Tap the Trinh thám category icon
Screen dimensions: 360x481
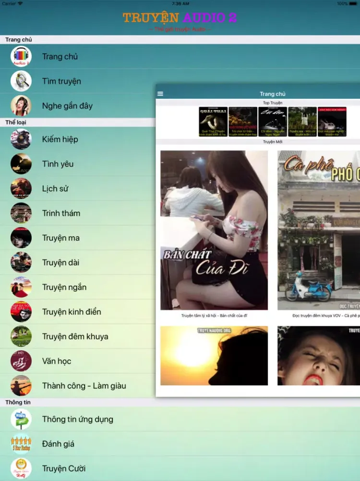click(21, 213)
